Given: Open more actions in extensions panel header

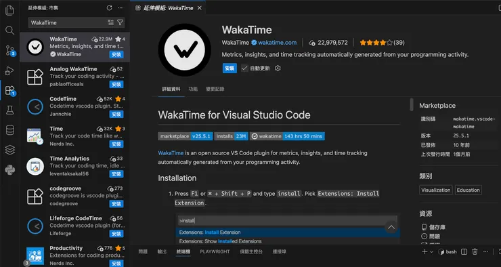Looking at the screenshot, I should (x=120, y=7).
